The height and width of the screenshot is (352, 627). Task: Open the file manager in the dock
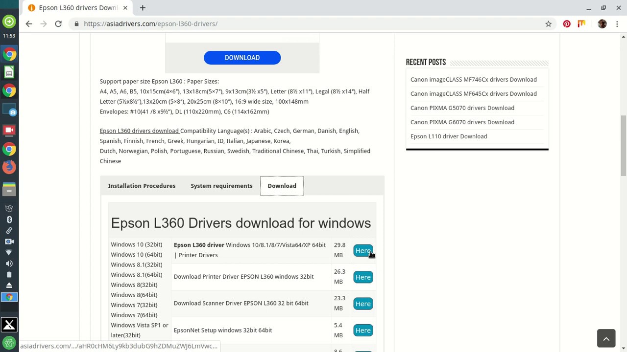click(x=9, y=189)
